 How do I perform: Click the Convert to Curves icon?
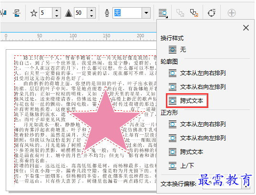212,13
